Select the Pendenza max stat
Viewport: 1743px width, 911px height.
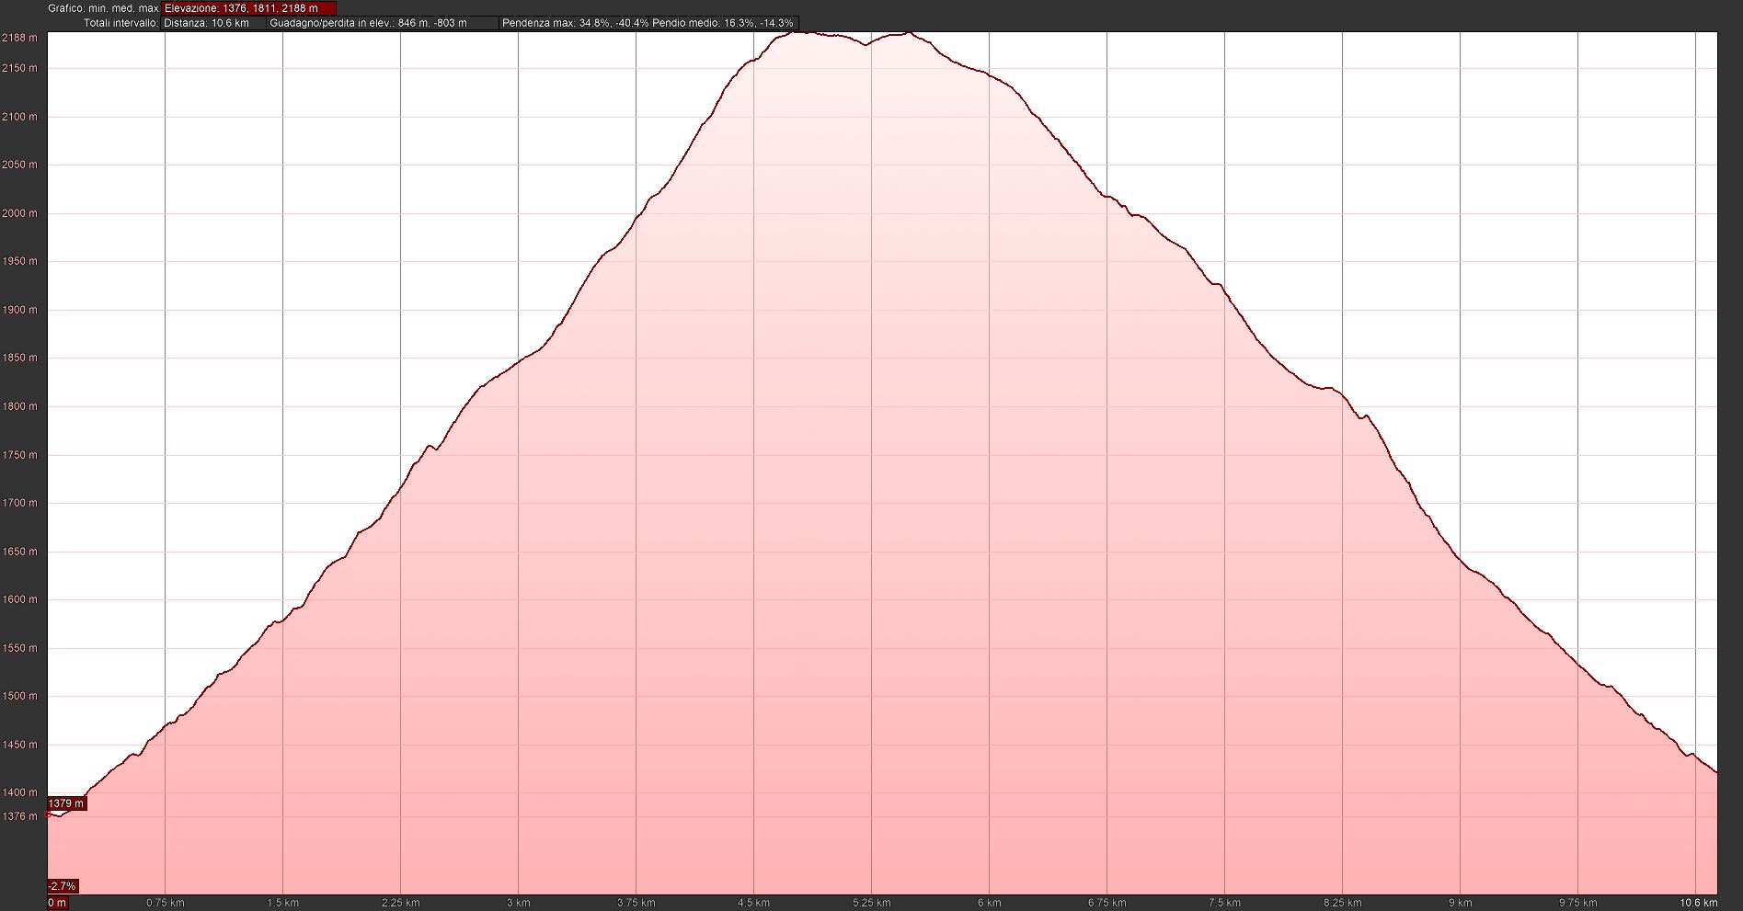[x=575, y=23]
